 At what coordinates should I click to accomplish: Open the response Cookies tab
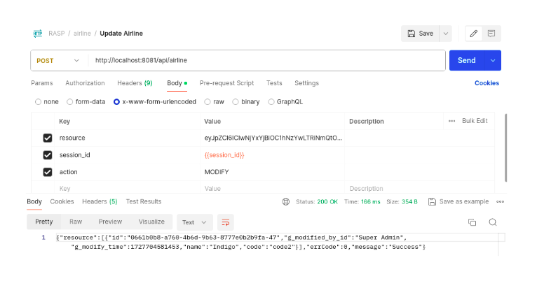point(62,201)
